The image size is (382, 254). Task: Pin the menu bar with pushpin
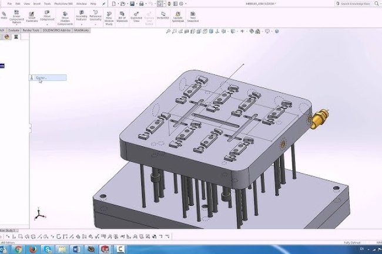pyautogui.click(x=104, y=4)
